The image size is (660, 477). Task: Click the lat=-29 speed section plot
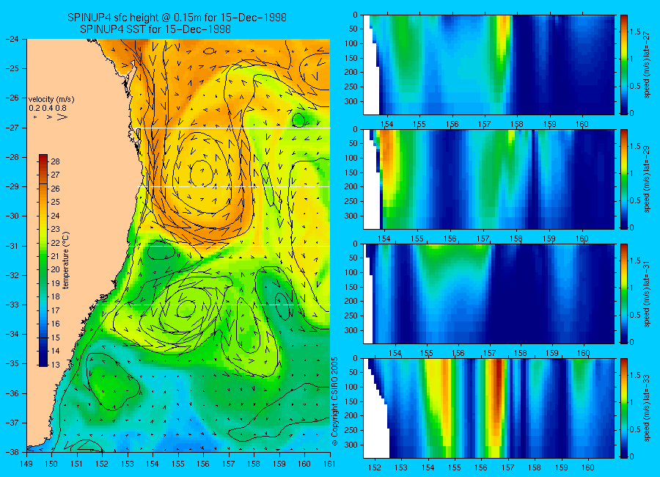coord(488,179)
